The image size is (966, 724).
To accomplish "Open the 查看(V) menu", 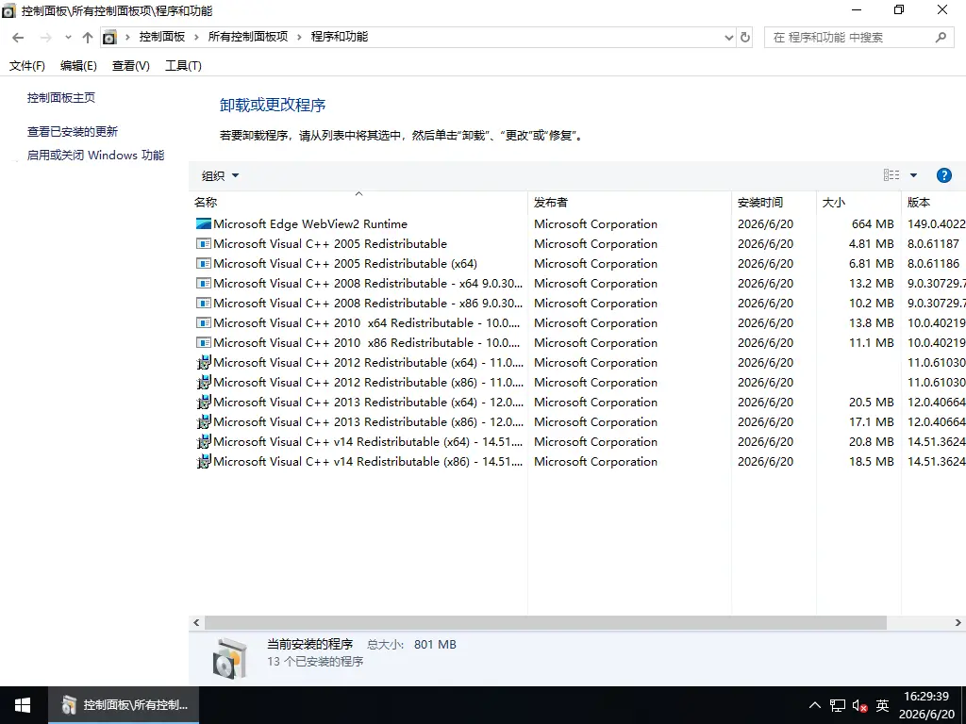I will [x=130, y=65].
